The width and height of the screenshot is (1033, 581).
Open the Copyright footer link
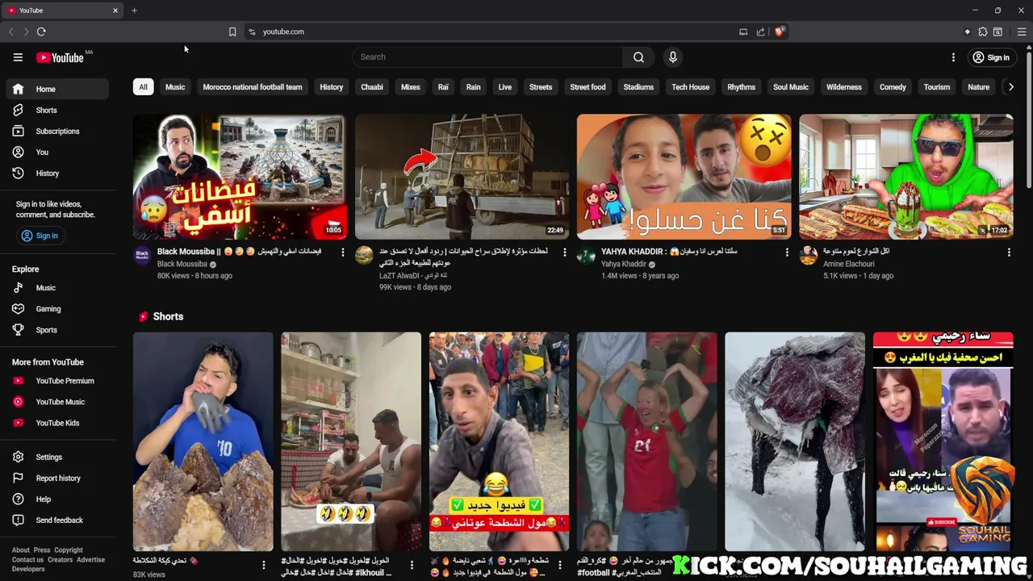pos(69,550)
